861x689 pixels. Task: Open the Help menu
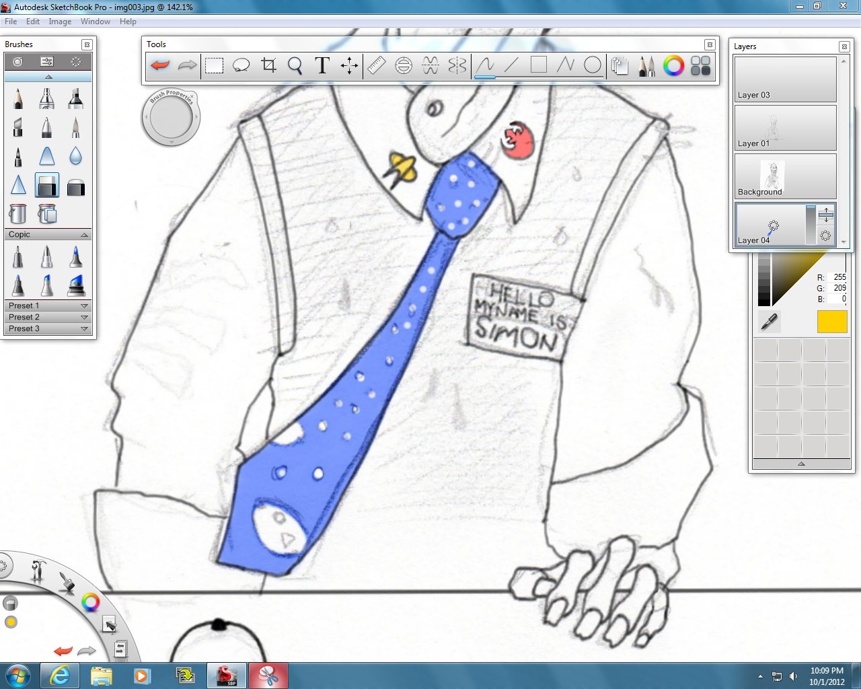[128, 22]
